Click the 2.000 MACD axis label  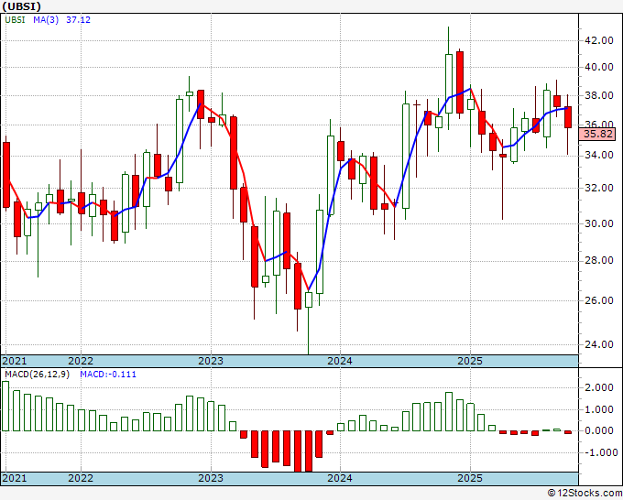tap(599, 388)
